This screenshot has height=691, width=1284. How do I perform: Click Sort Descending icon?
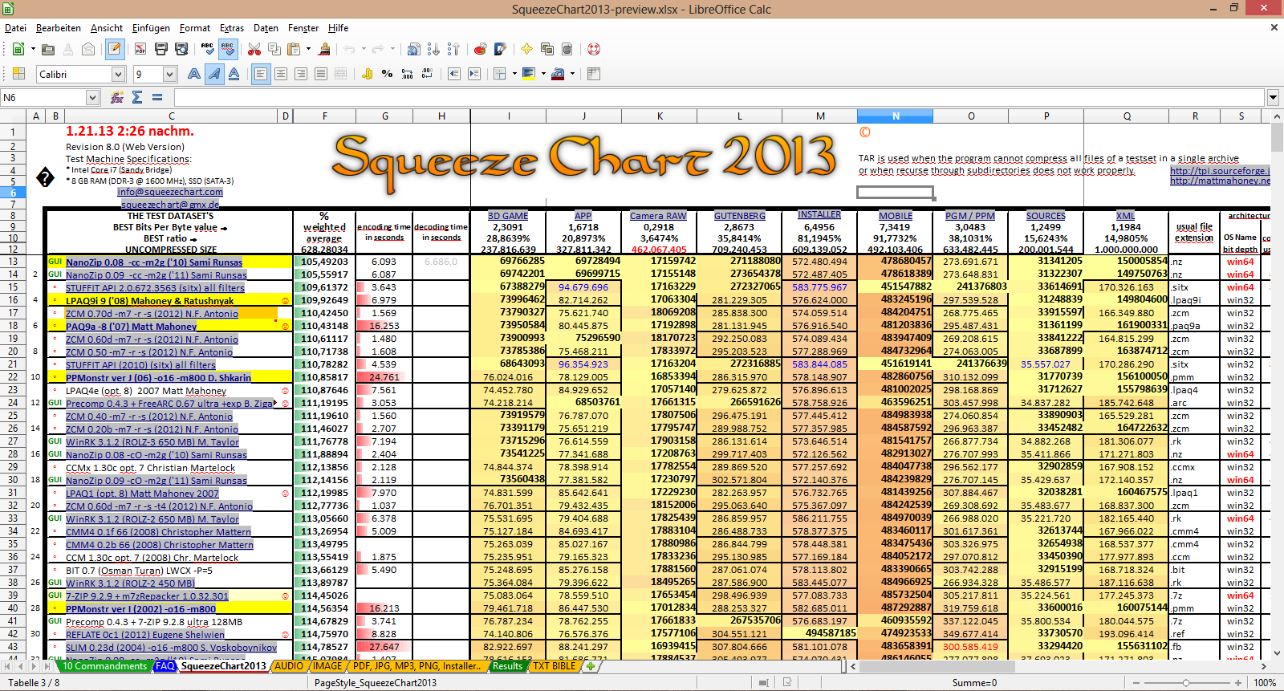point(454,49)
